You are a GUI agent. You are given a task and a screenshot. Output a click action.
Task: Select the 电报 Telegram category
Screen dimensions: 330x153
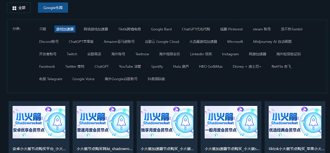pos(51,79)
